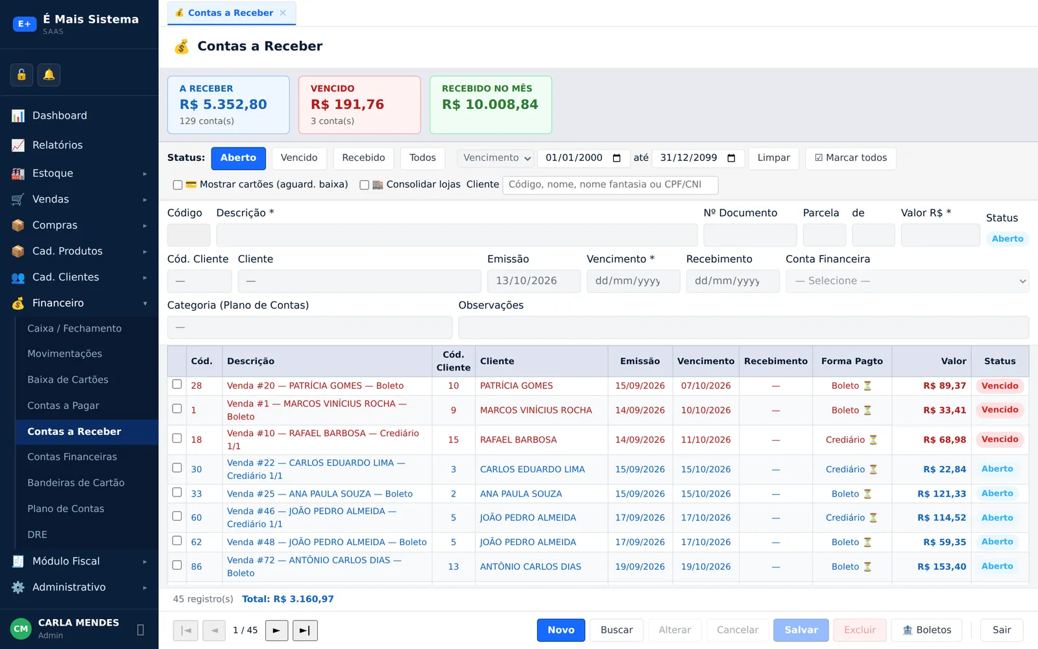Expand the Estoque menu
Screen dimensions: 1038x649
(145, 174)
